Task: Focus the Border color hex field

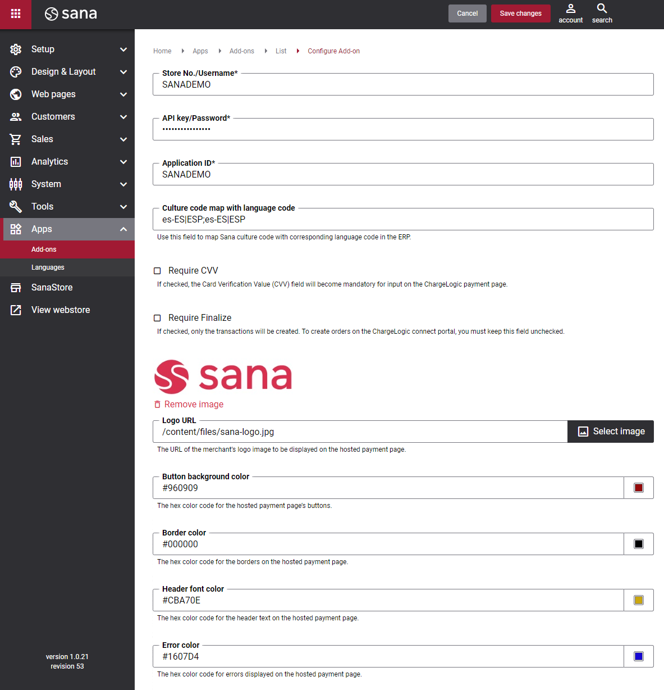Action: tap(388, 544)
